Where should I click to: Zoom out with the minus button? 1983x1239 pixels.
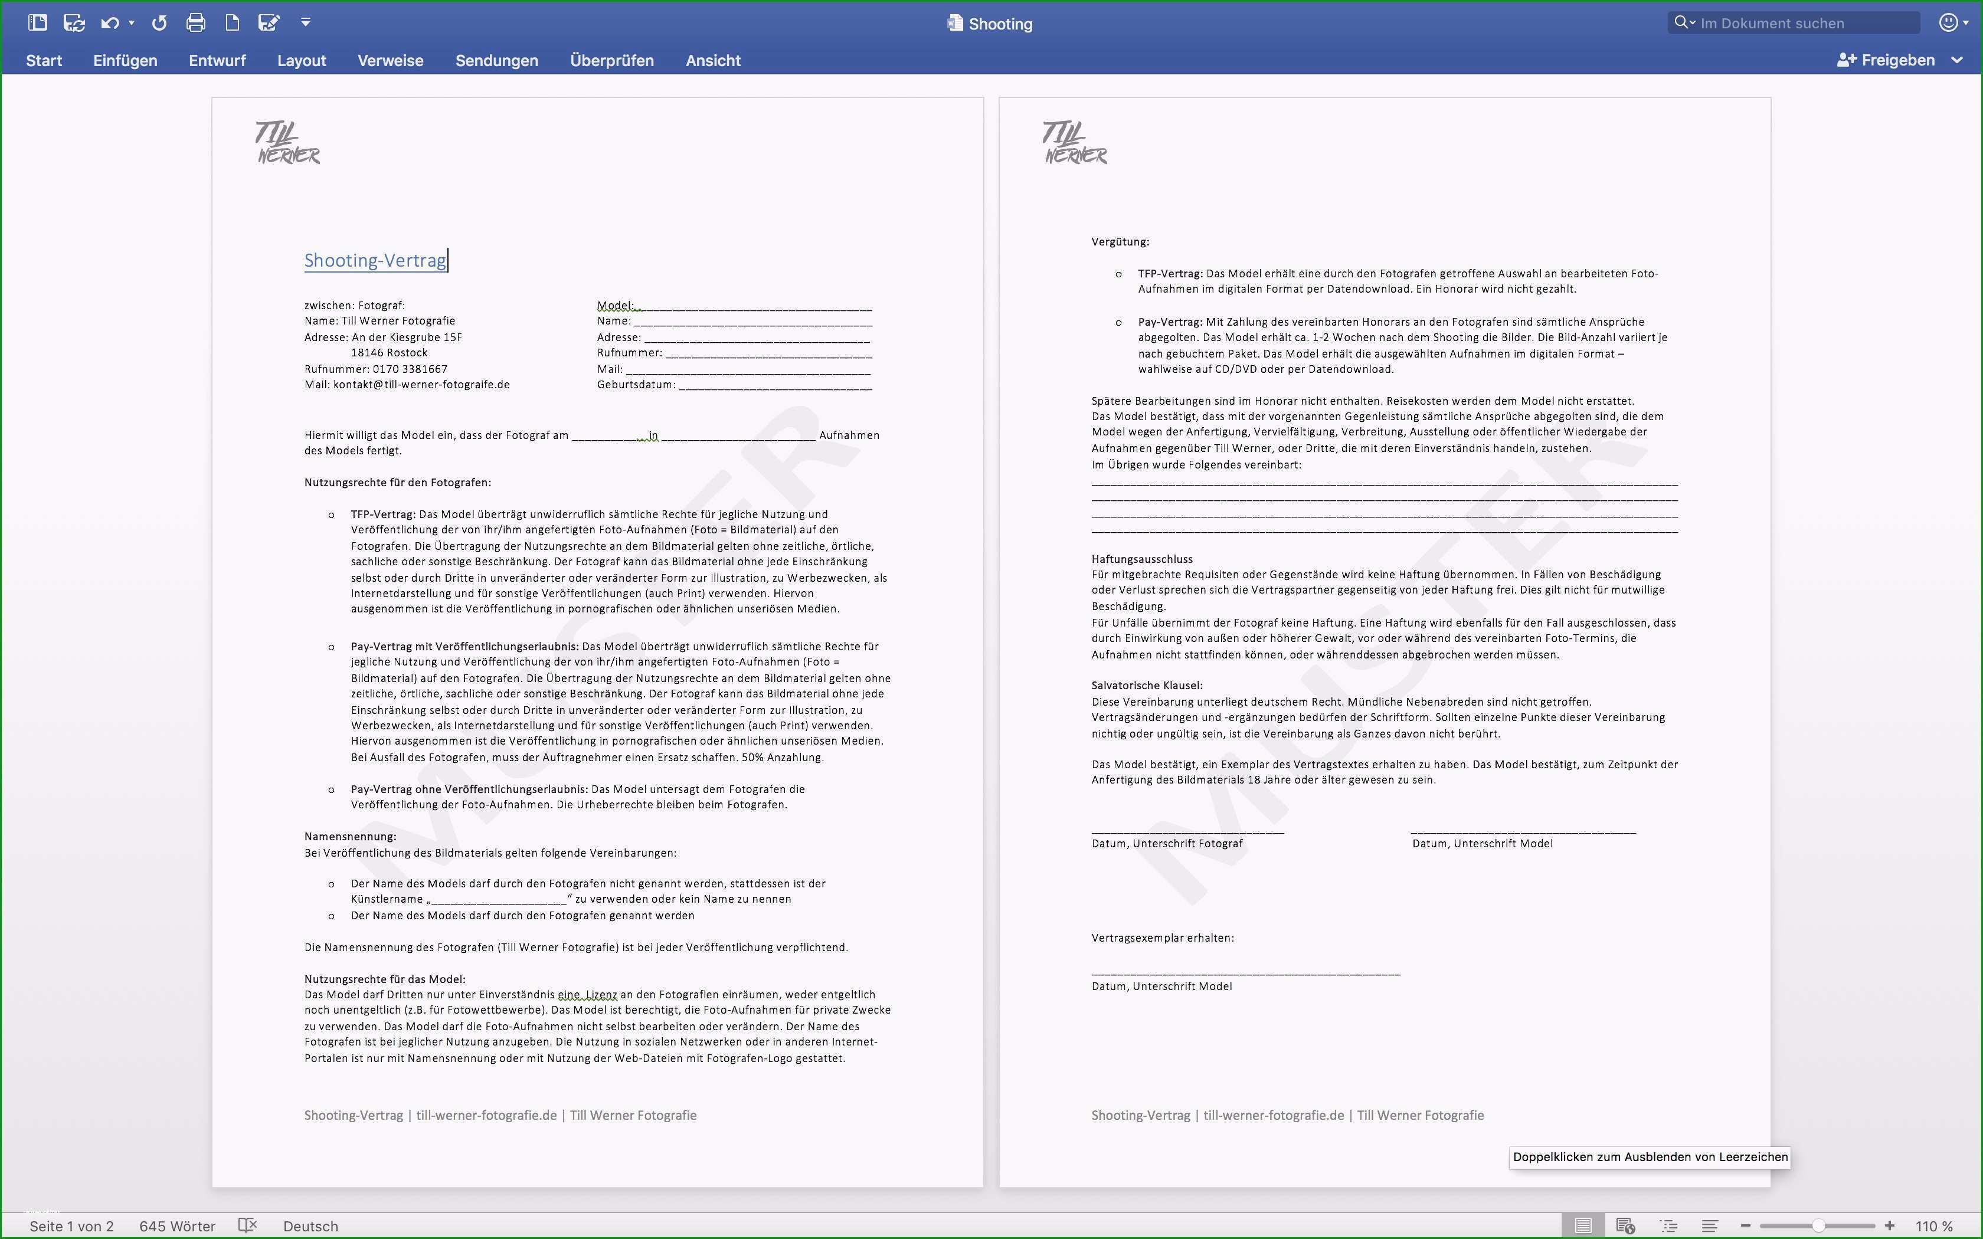click(x=1745, y=1226)
